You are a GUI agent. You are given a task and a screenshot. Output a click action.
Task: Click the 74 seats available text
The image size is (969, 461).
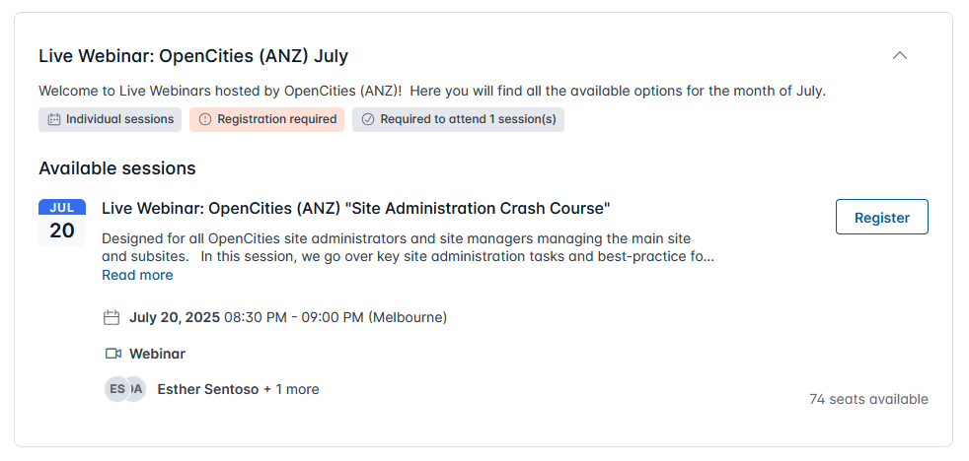868,399
